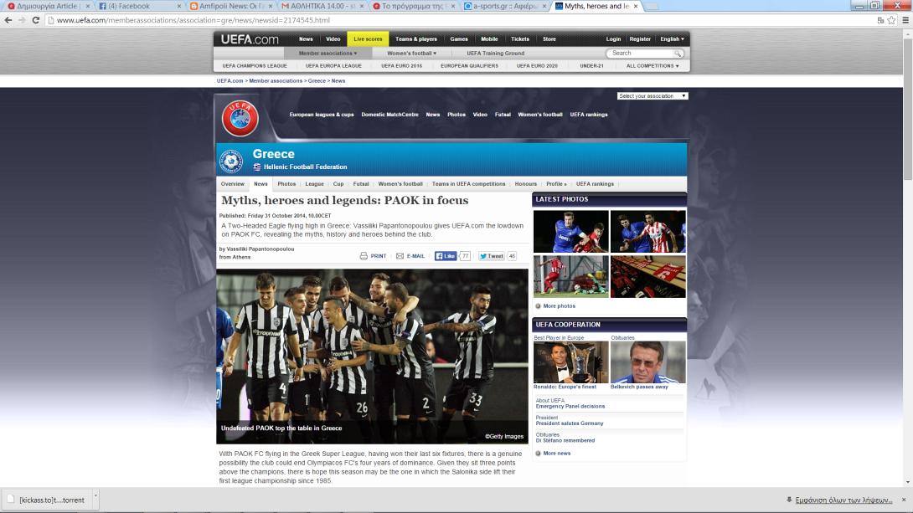Click the UEFA round logo badge
The image size is (913, 513).
[240, 119]
